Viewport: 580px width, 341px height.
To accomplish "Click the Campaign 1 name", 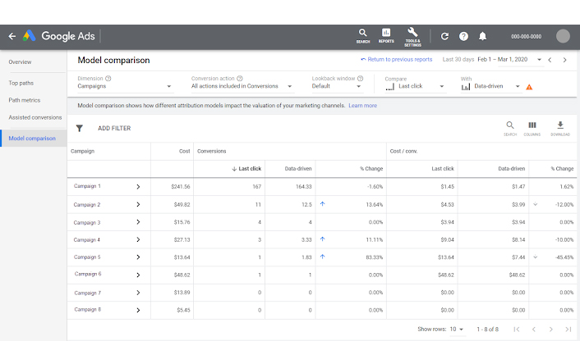I will click(x=87, y=186).
